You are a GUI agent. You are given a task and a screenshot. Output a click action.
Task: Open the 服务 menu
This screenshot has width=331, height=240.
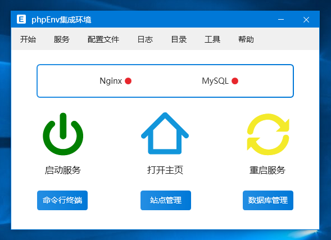point(62,39)
